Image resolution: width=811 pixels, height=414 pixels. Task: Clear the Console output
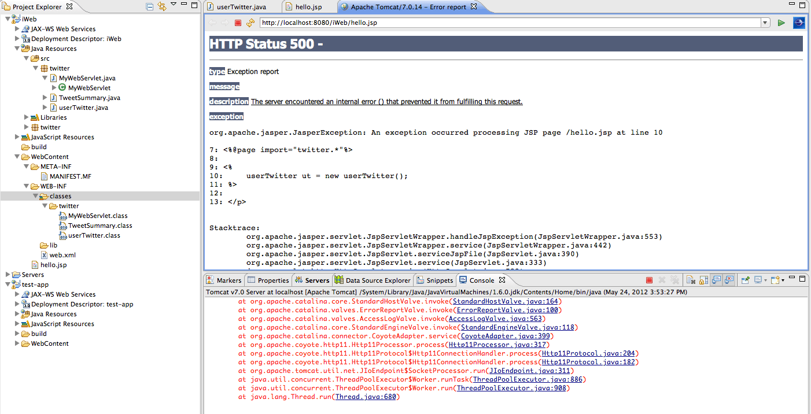[x=691, y=279]
